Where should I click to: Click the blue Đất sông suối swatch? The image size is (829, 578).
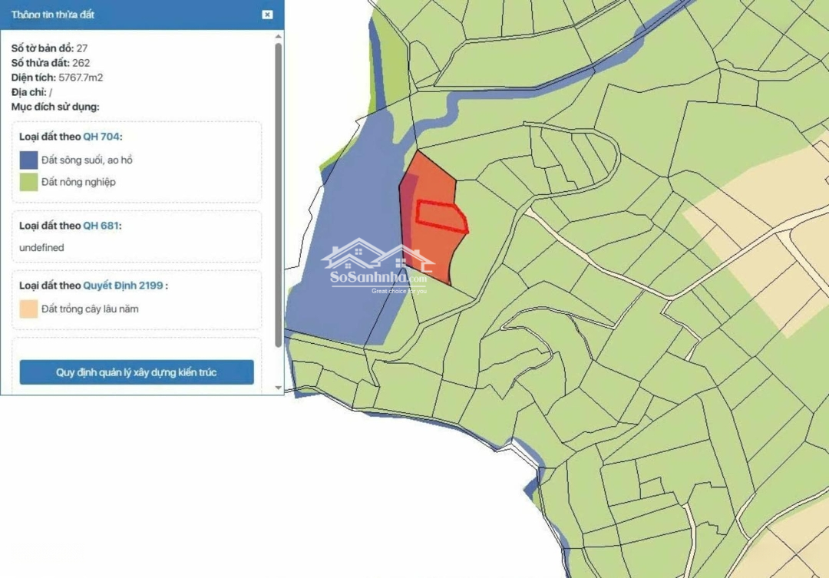[x=29, y=160]
